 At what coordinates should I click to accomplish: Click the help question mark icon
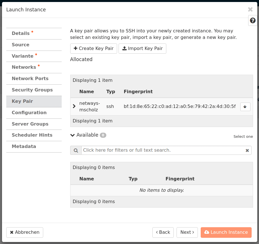pos(252,20)
